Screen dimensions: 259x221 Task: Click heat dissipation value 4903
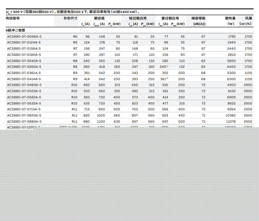(231, 85)
